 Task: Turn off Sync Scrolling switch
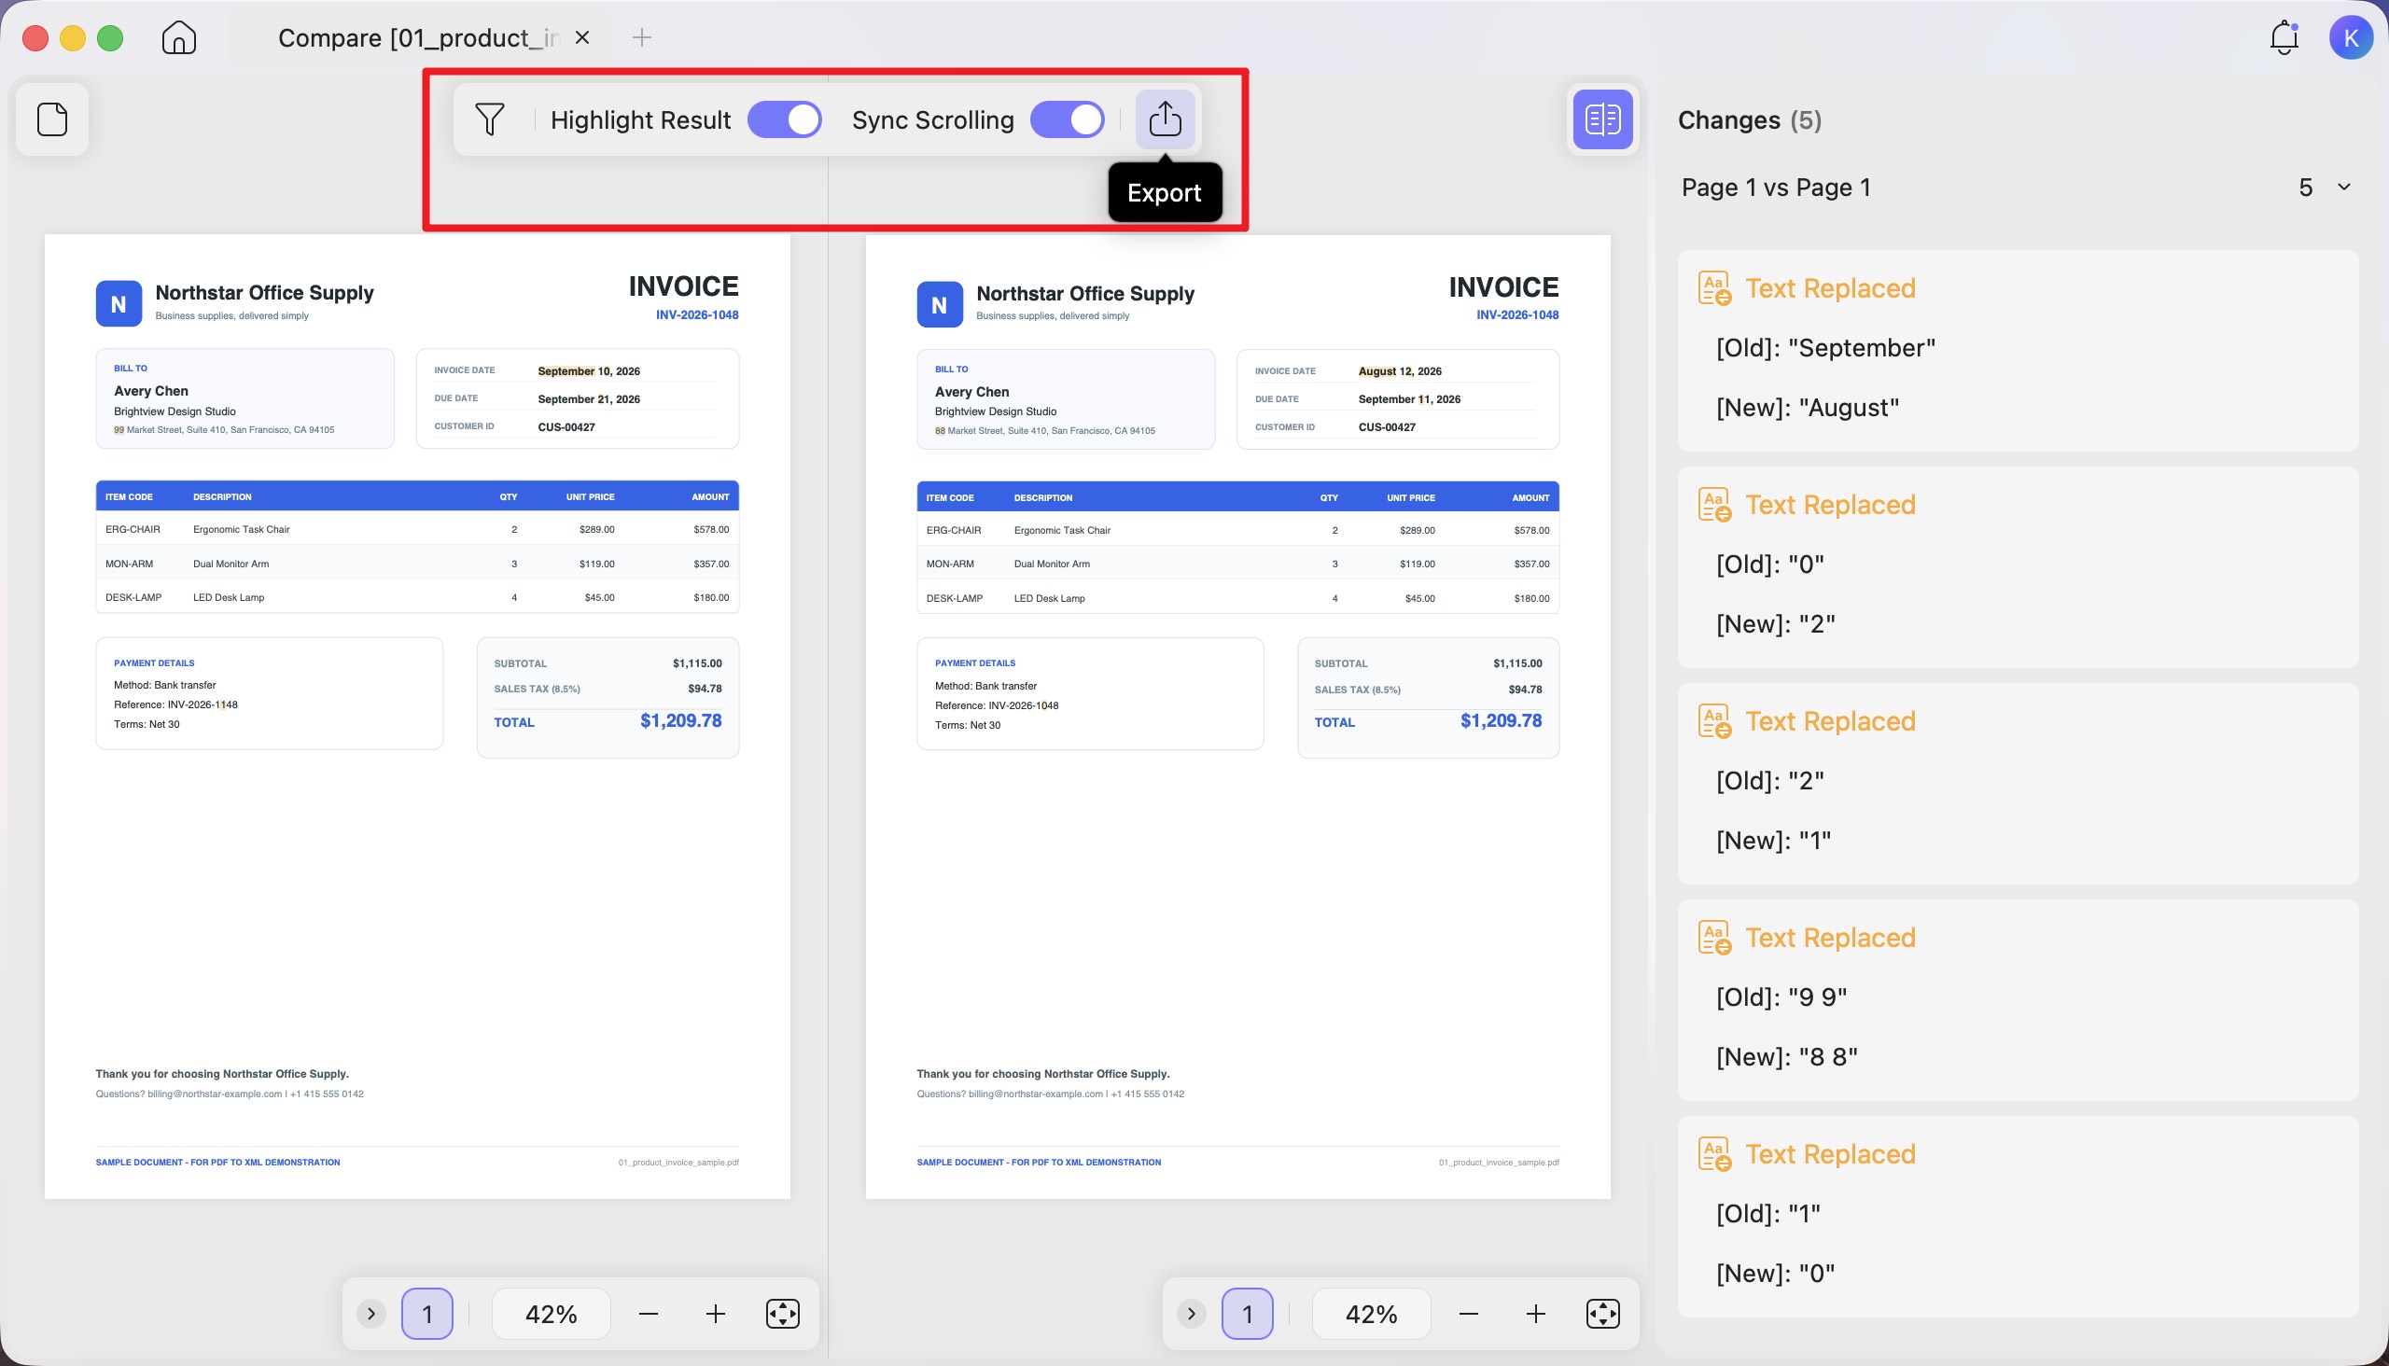click(1067, 119)
